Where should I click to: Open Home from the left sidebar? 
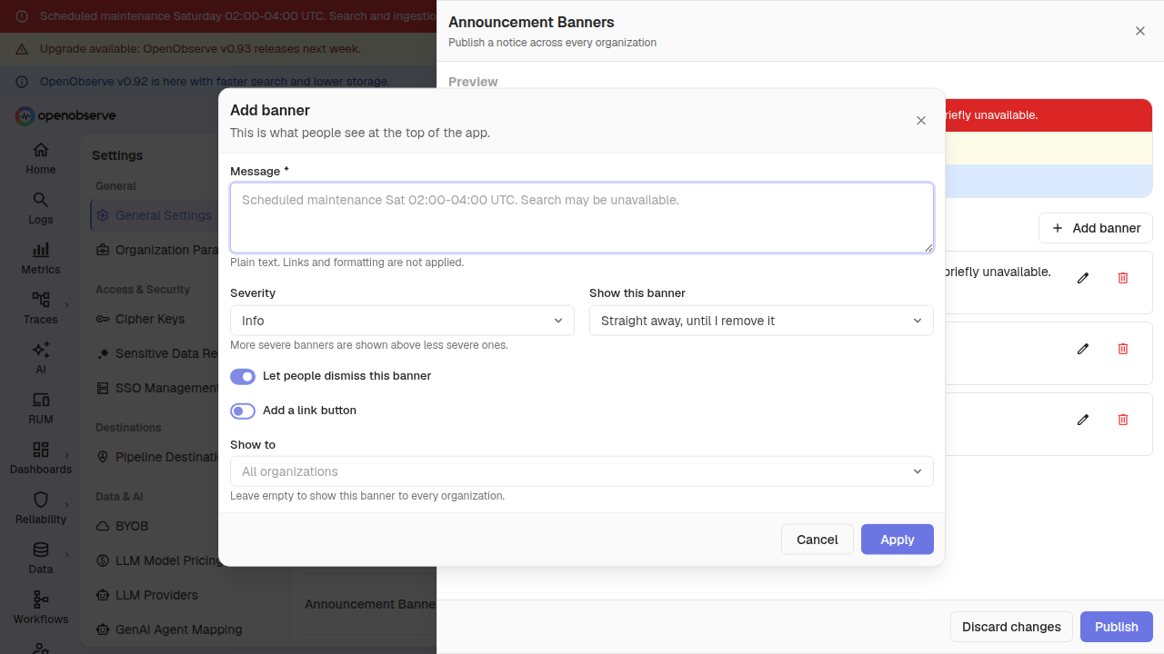coord(40,158)
